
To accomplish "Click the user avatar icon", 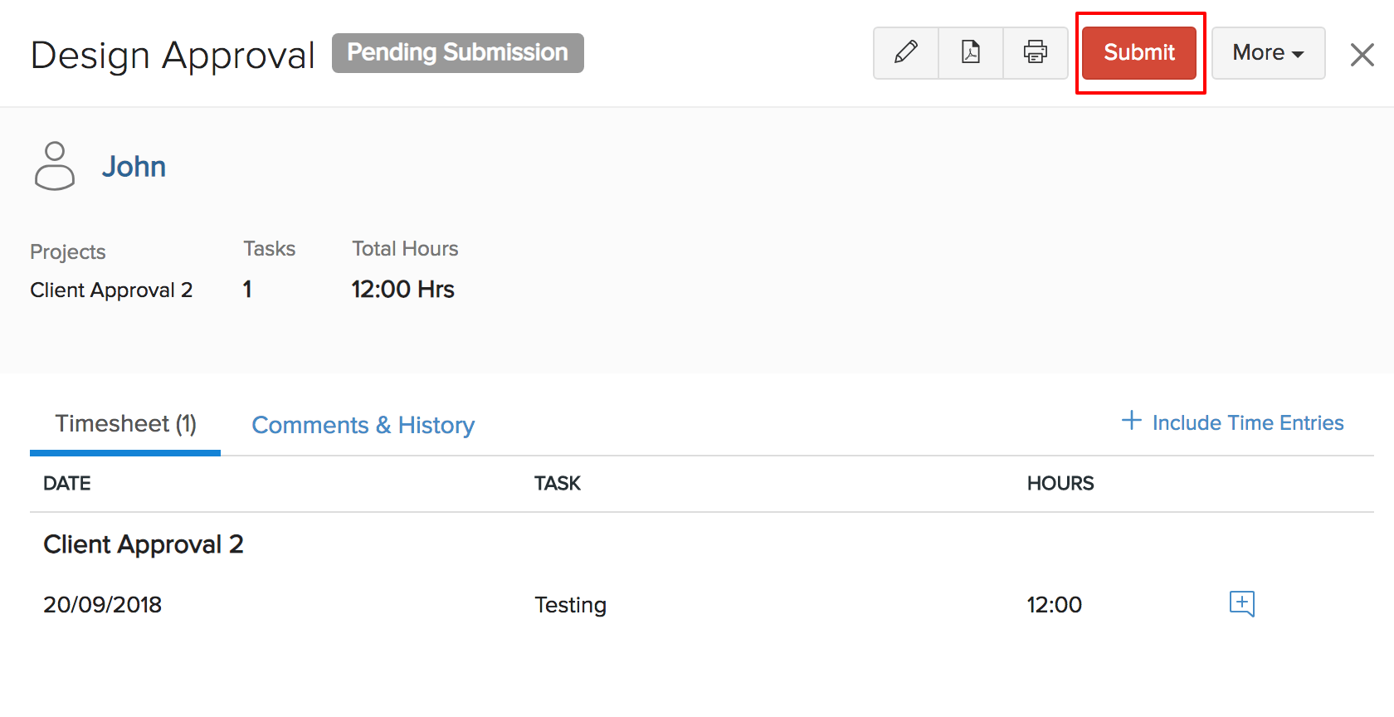I will tap(55, 166).
